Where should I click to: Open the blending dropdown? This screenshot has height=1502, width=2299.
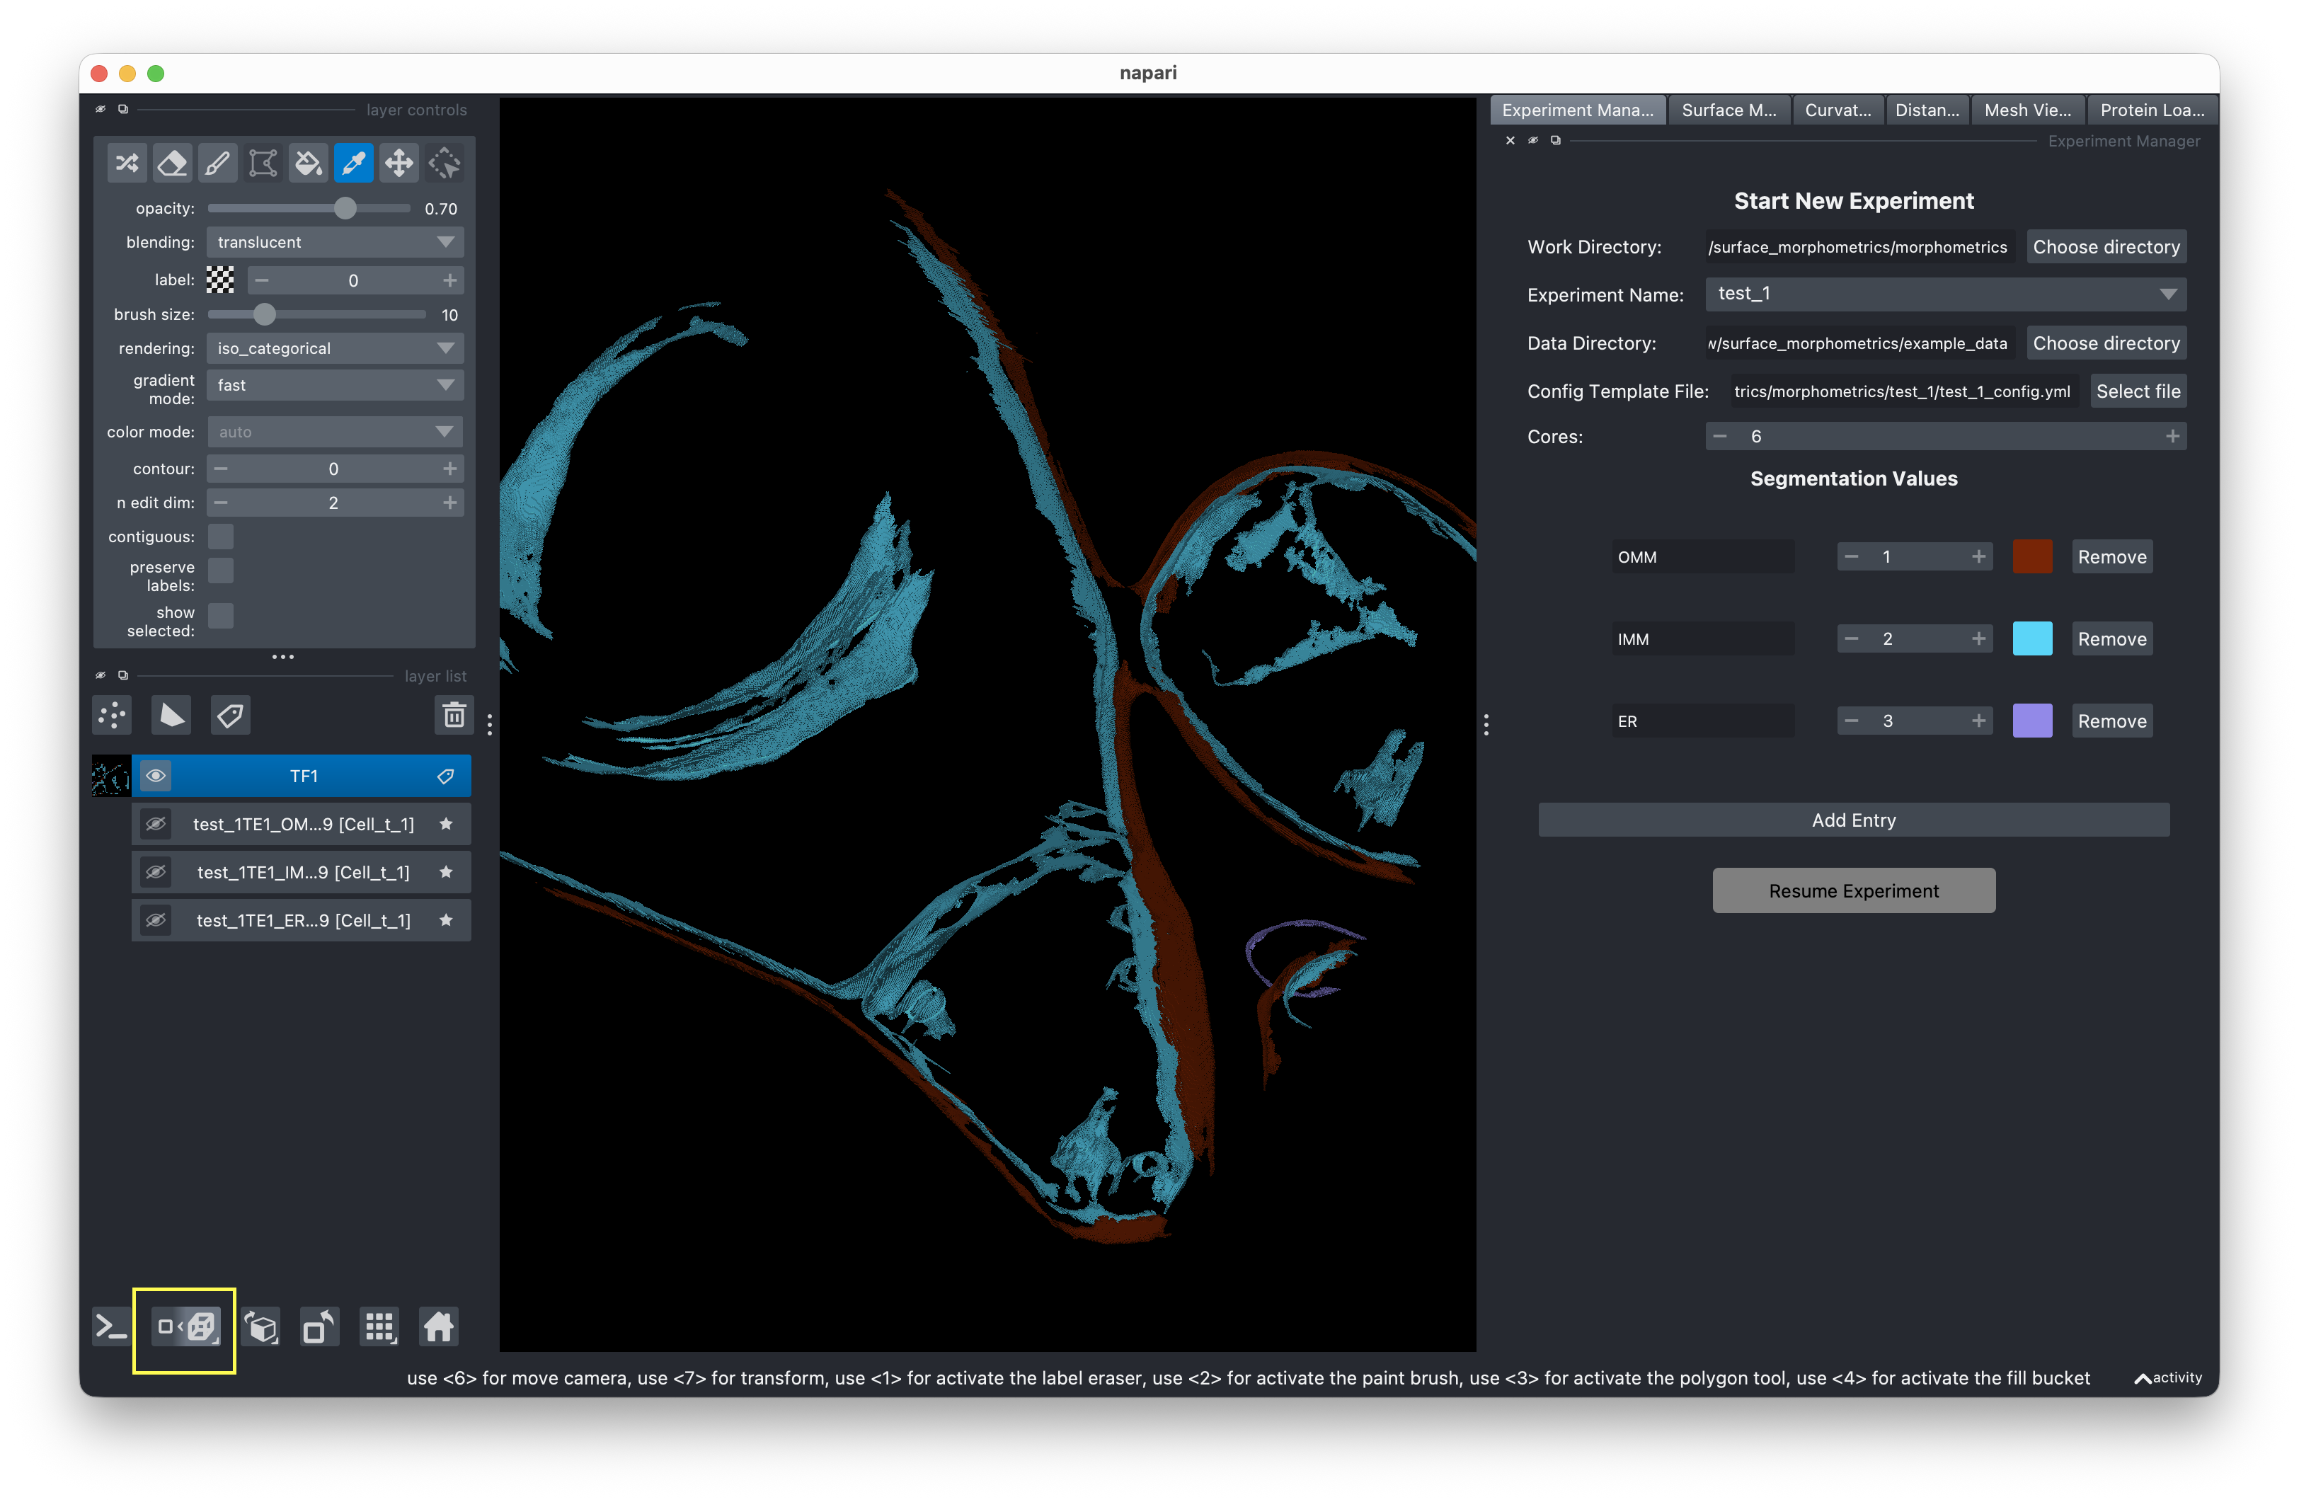[336, 243]
